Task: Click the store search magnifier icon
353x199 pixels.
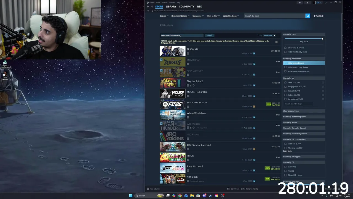Action: pyautogui.click(x=307, y=16)
